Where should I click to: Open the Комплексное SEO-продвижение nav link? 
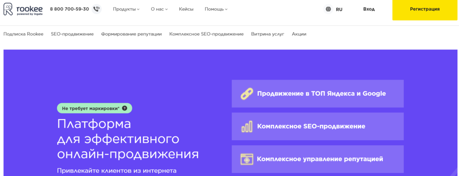(206, 34)
